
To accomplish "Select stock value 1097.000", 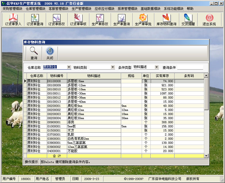I will (163, 94).
